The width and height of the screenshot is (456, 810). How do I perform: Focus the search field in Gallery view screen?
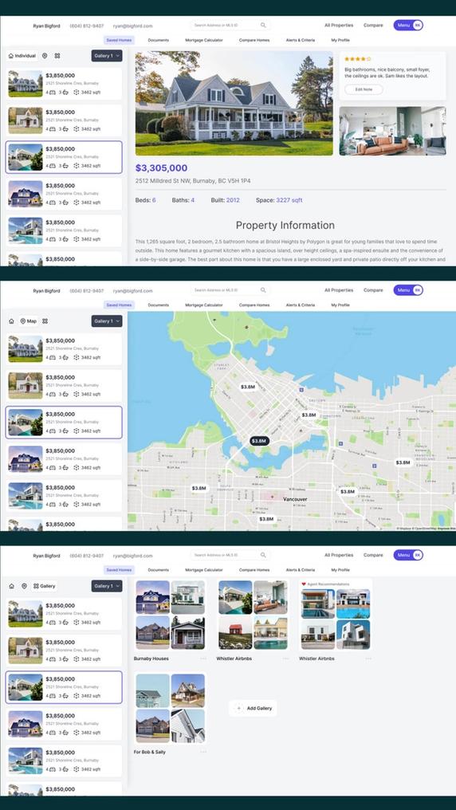[x=230, y=556]
